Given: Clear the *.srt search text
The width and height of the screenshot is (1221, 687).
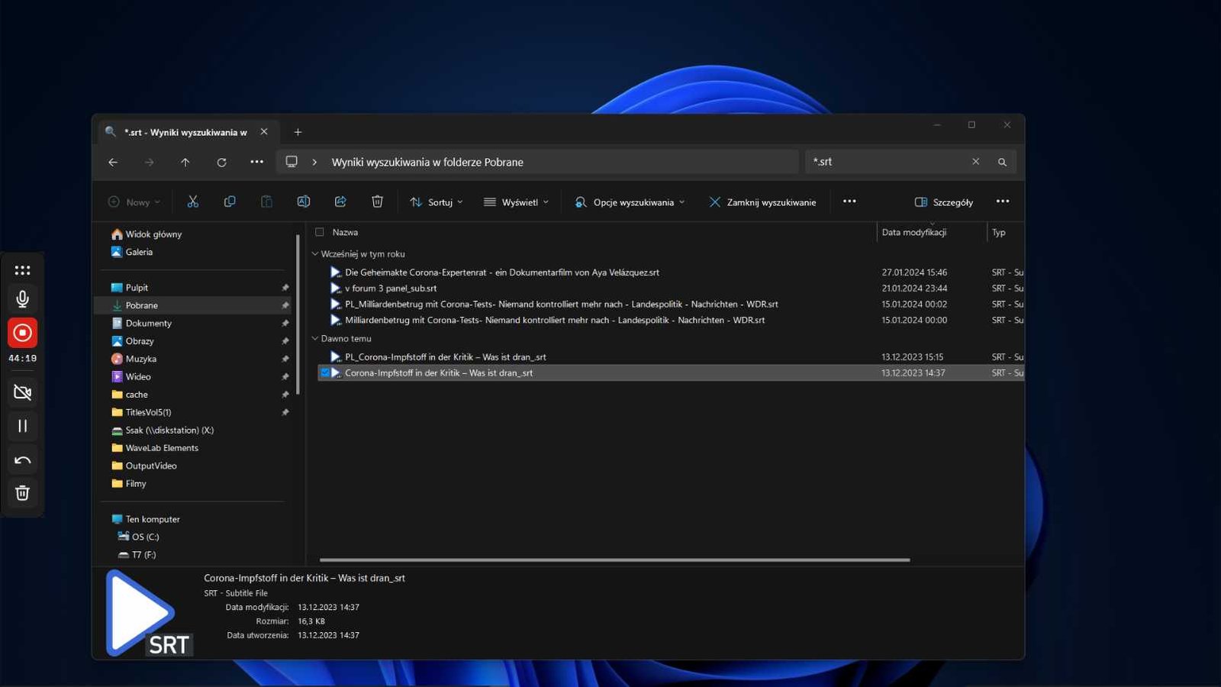Looking at the screenshot, I should point(975,162).
